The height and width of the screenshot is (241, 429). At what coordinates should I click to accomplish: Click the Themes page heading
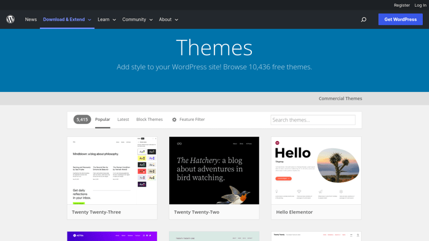214,48
